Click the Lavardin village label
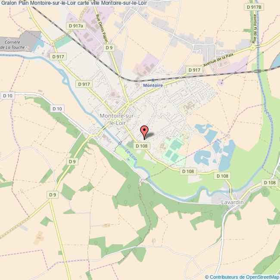This screenshot has width=280, height=280. click(x=232, y=202)
